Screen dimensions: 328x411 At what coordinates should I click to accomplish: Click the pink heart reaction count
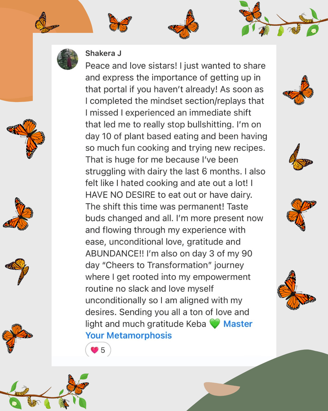point(98,350)
